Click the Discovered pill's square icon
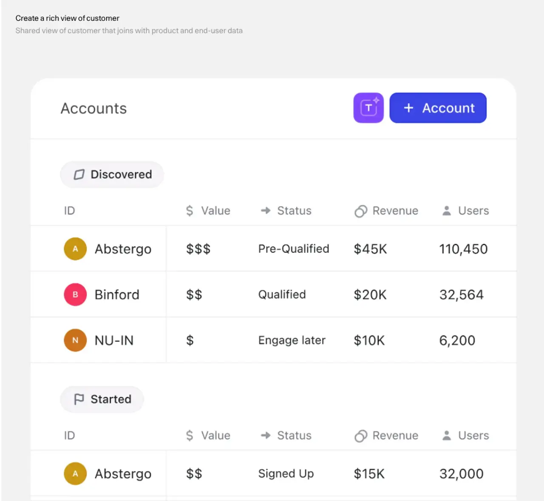 tap(79, 175)
